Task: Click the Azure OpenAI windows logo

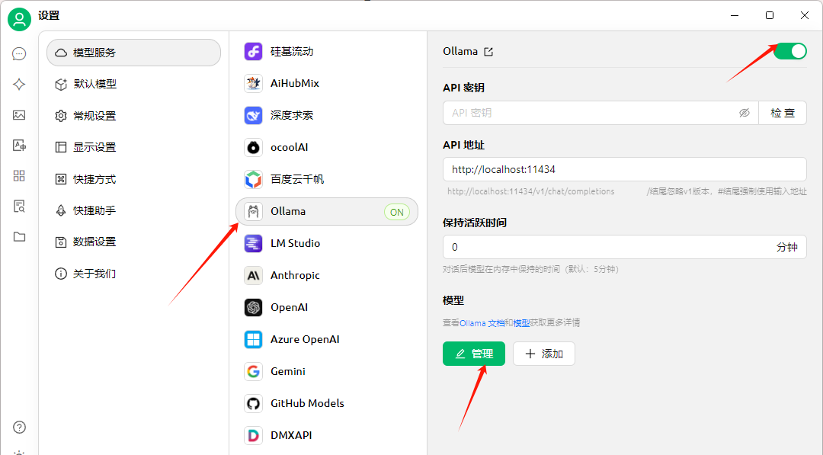Action: (x=254, y=340)
